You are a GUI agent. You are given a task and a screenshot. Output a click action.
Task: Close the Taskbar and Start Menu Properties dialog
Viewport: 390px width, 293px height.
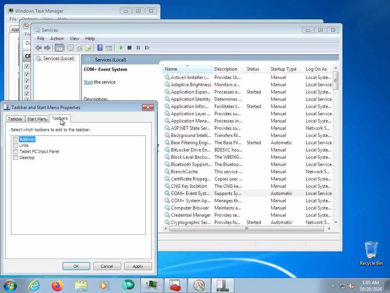[x=148, y=107]
